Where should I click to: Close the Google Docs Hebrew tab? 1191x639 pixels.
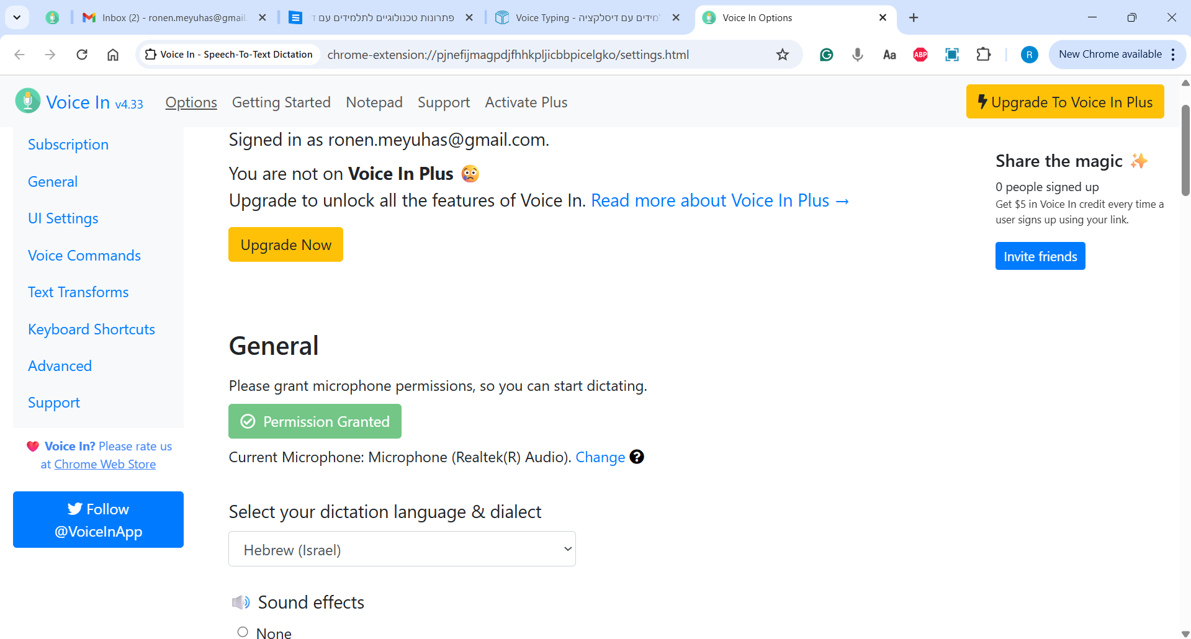(469, 17)
